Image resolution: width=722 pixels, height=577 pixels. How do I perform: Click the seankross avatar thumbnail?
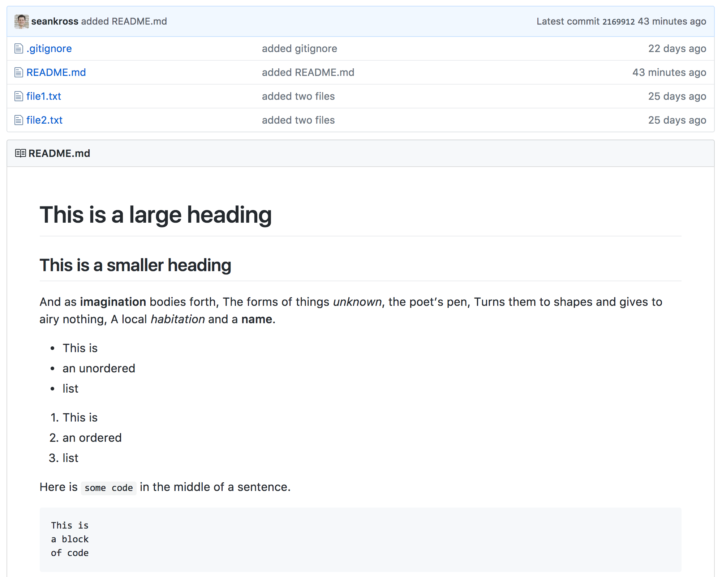21,22
